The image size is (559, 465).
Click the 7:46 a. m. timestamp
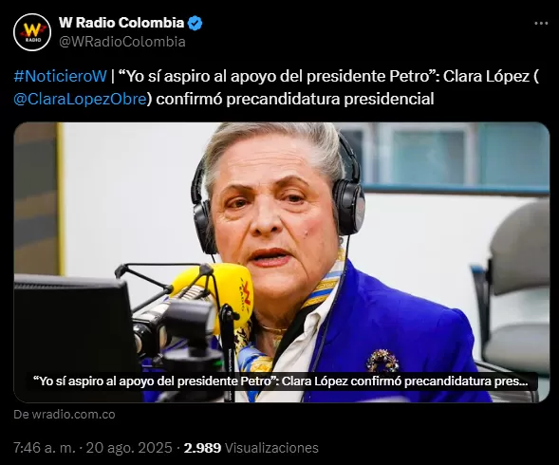pos(45,448)
